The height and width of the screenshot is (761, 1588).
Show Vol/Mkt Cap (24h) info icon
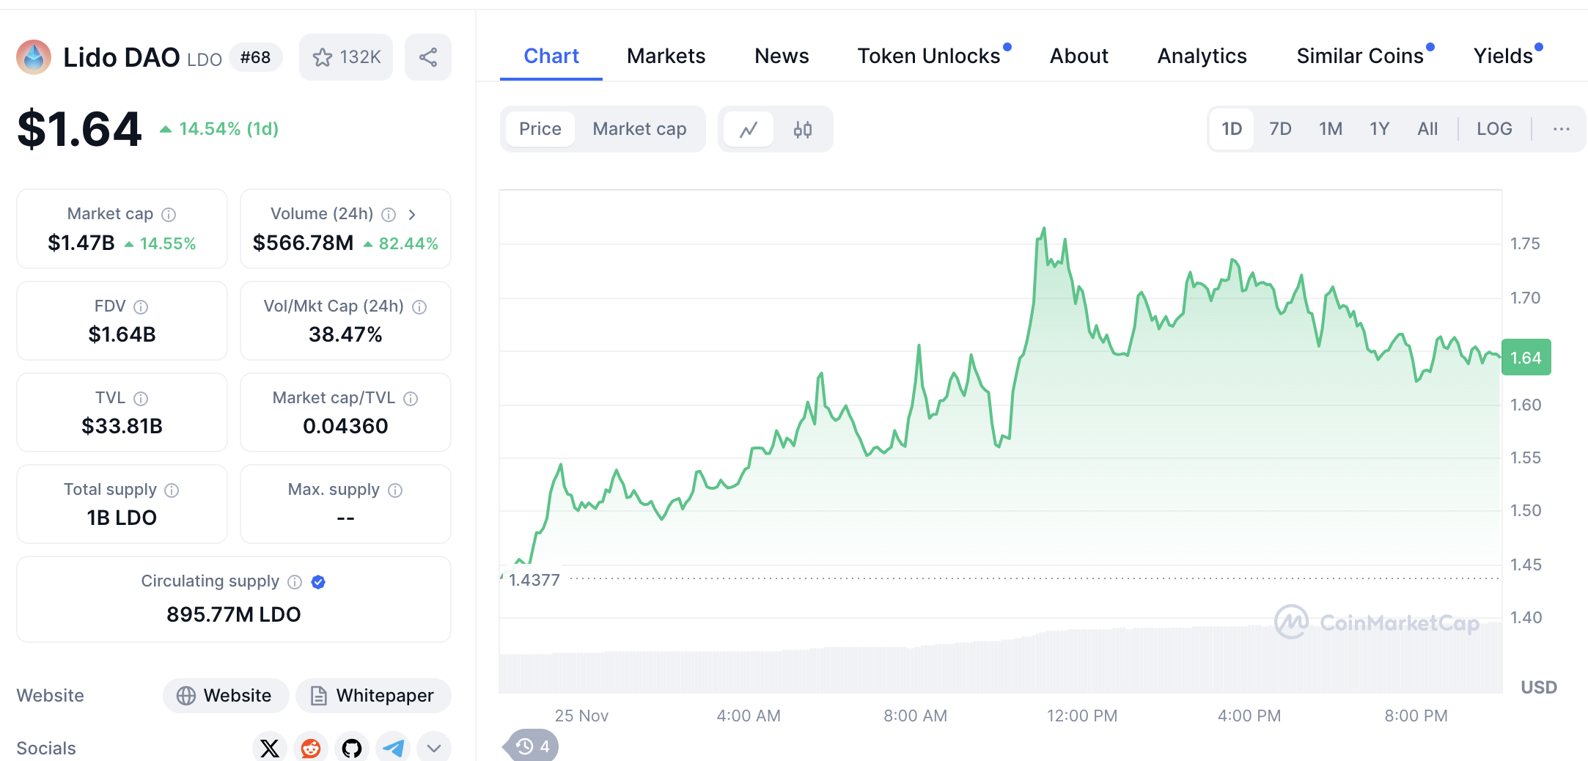point(419,306)
